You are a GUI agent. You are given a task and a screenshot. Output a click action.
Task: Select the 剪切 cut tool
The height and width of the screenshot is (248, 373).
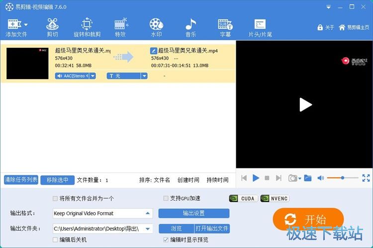coord(52,27)
